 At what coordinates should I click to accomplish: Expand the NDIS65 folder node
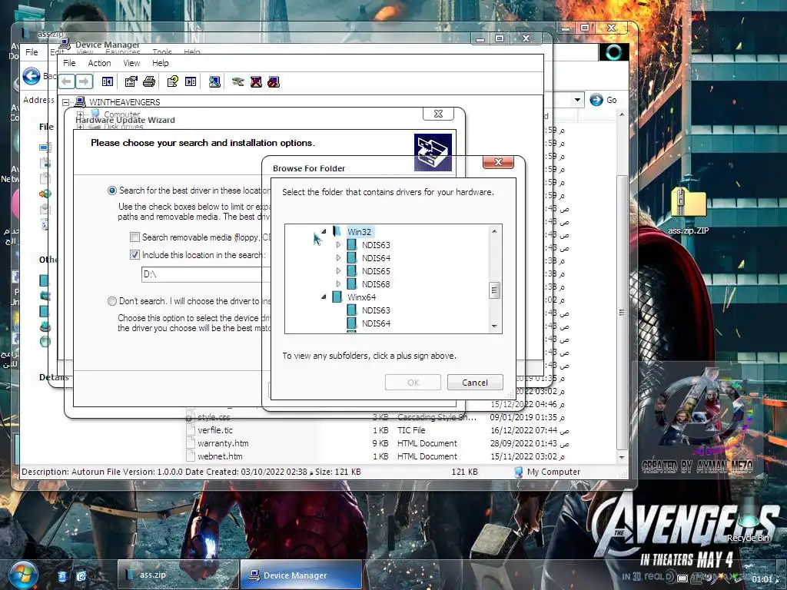338,271
